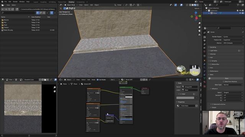Viewport: 245px width, 137px height.
Task: Switch between perspective and orthographic grid icon
Action: point(199,35)
